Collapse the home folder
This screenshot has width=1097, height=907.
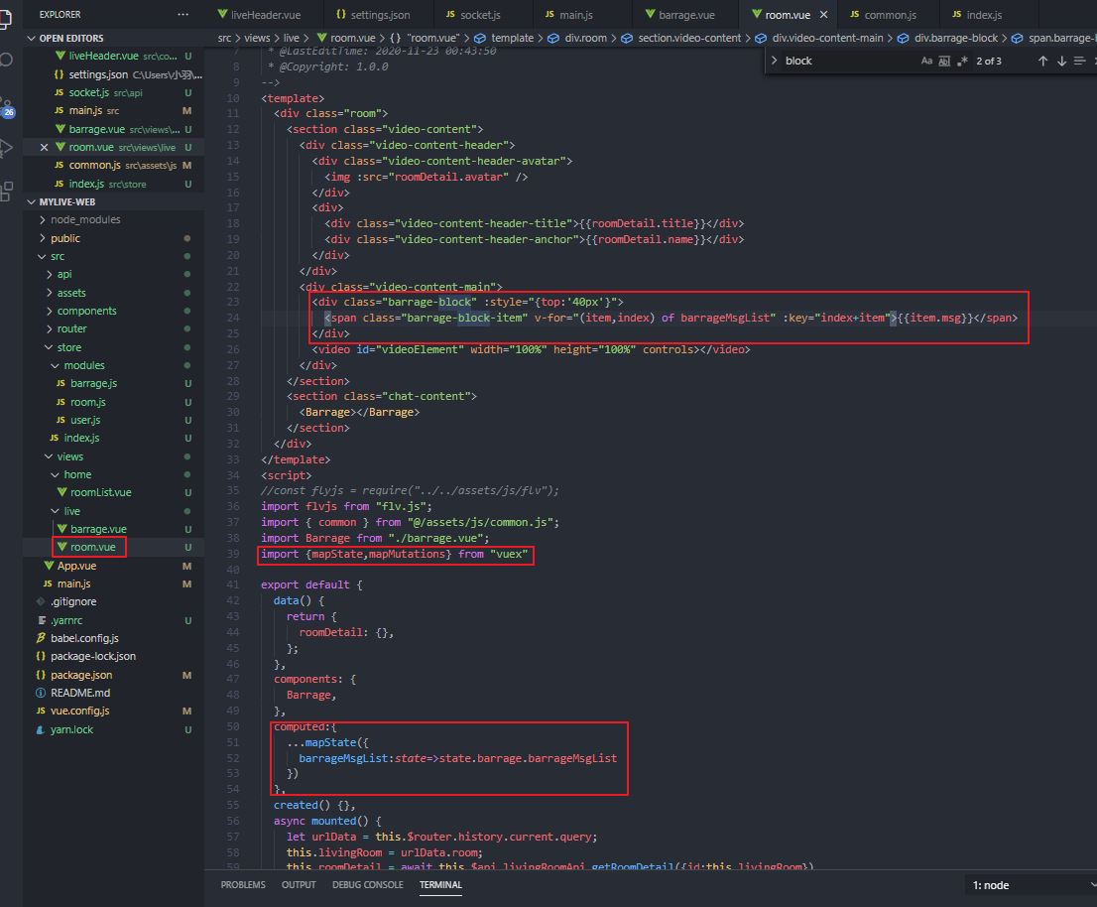click(x=77, y=474)
